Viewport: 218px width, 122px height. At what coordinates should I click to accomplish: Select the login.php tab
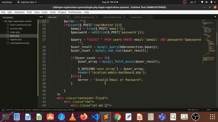tap(52, 17)
